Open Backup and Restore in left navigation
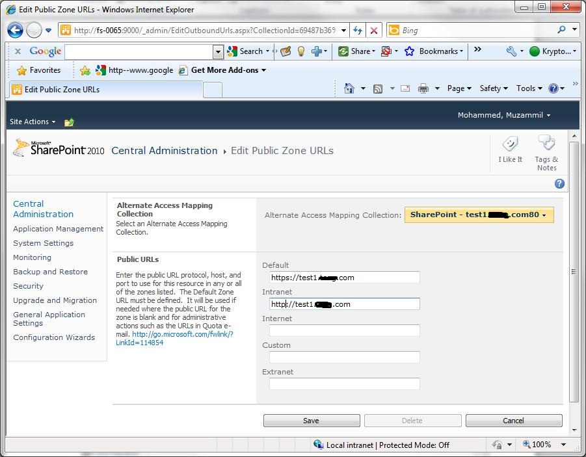Viewport: 586px width, 457px height. tap(50, 272)
